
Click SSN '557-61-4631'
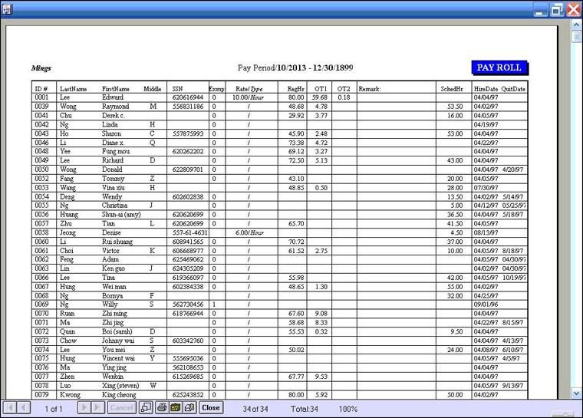[x=189, y=233]
